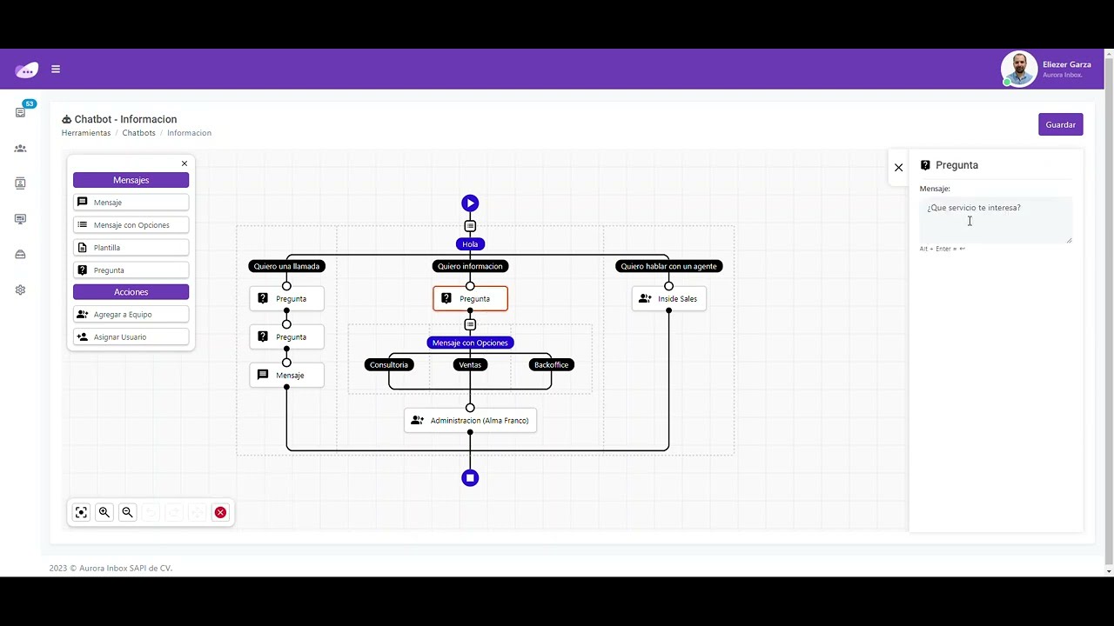Toggle the hamburger menu in header

[x=56, y=70]
